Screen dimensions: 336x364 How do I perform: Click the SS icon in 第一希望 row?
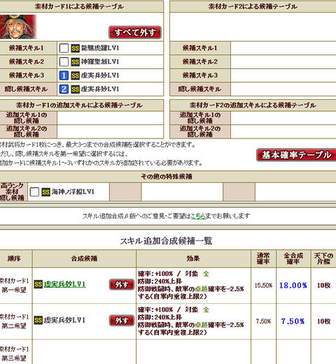click(x=38, y=284)
